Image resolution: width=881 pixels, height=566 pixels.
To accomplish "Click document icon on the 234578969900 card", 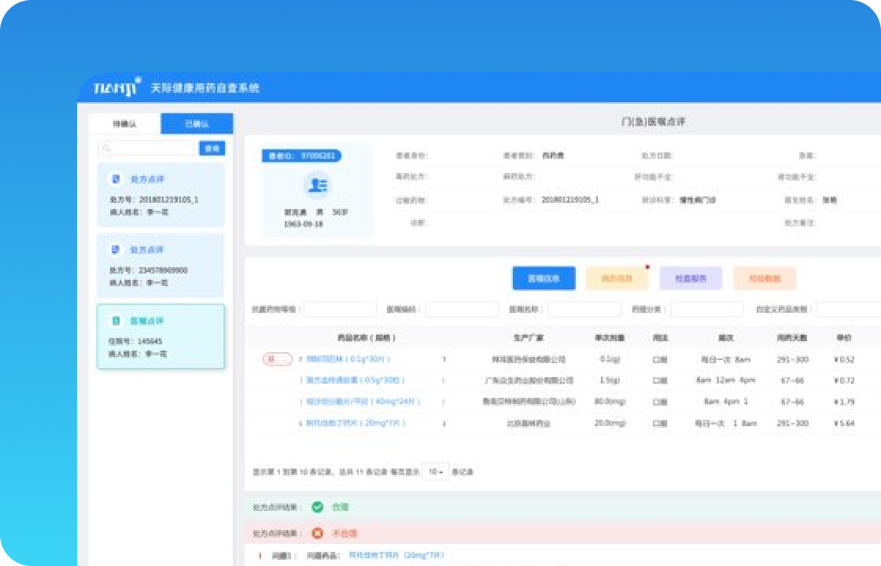I will tap(116, 250).
